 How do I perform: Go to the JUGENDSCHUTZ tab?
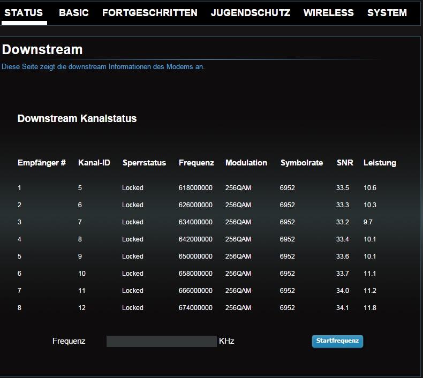coord(251,13)
